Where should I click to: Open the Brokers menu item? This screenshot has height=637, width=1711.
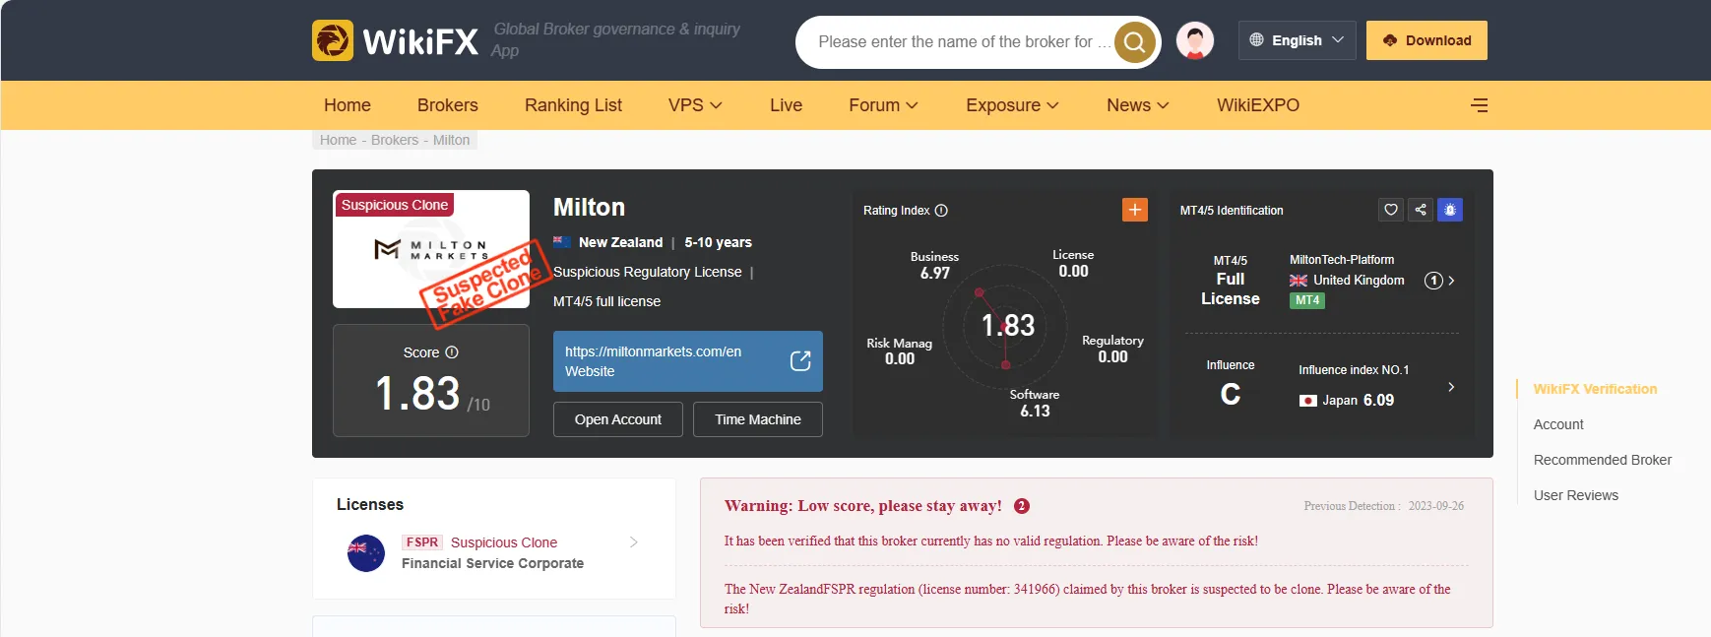pos(448,105)
